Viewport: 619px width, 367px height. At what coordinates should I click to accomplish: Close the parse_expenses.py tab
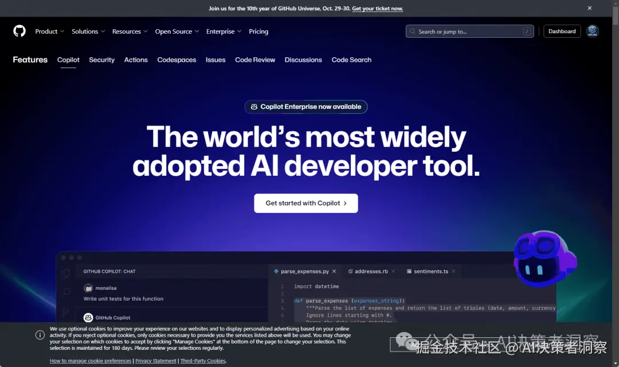pyautogui.click(x=334, y=271)
